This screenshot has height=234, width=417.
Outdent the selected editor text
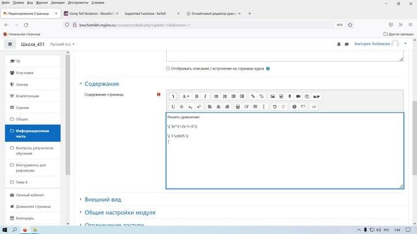click(x=233, y=96)
